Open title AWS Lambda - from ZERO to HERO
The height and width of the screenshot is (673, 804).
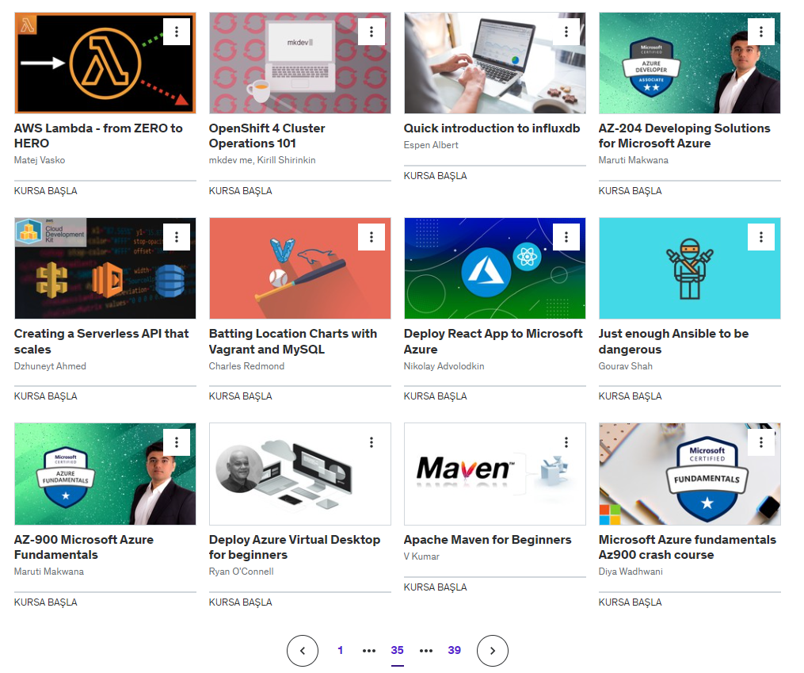(98, 136)
